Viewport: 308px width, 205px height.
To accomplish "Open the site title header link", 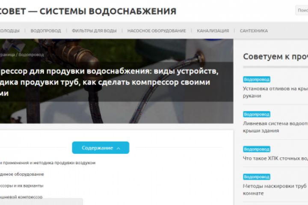I will (x=88, y=11).
